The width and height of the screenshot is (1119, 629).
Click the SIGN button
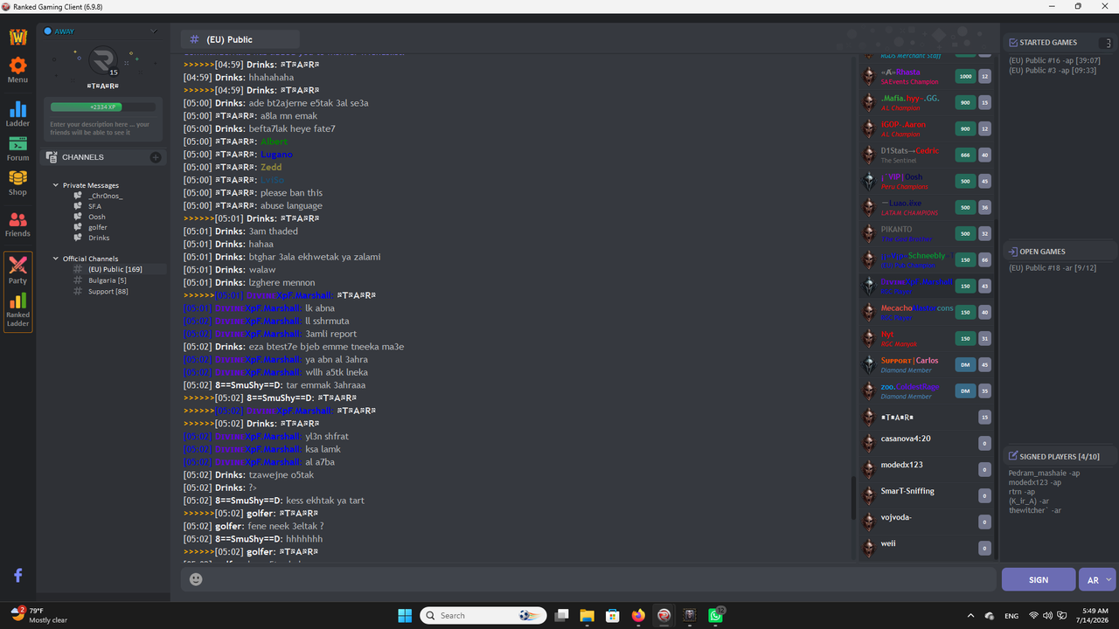(x=1039, y=579)
